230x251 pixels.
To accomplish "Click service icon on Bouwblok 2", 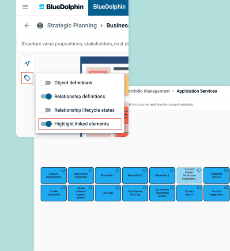I will pyautogui.click(x=145, y=170).
